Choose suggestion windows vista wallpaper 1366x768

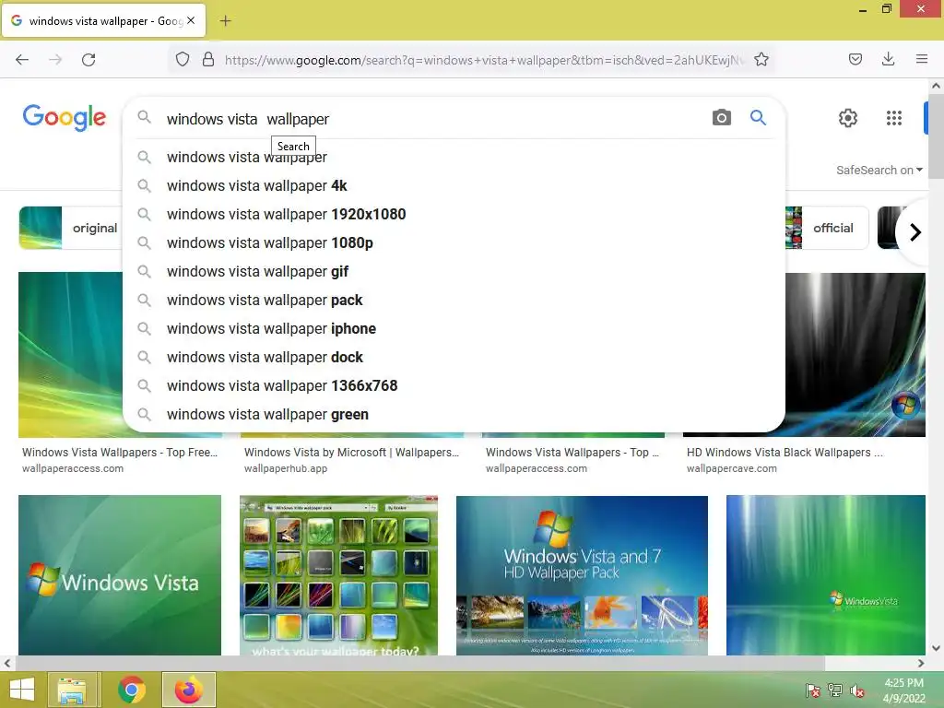(x=454, y=386)
